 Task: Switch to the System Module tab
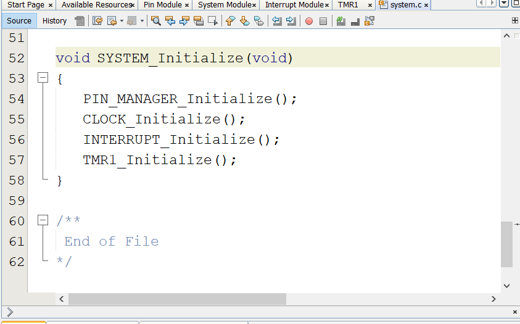pyautogui.click(x=225, y=5)
